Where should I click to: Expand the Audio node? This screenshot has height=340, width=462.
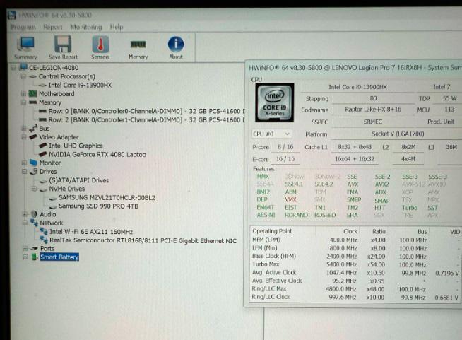tap(25, 214)
